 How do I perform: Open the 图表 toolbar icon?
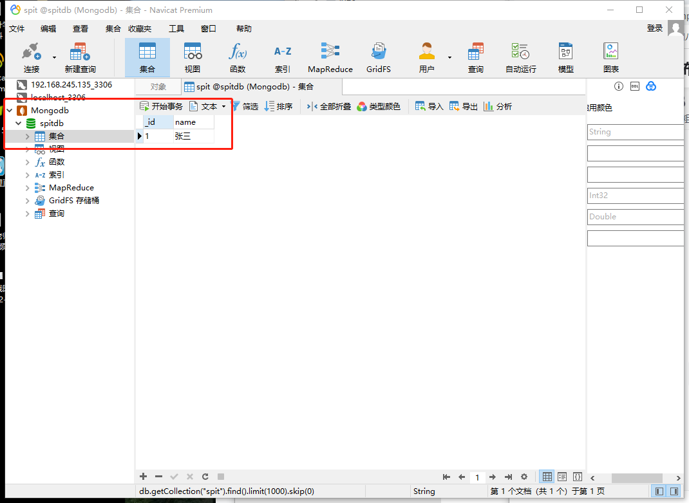point(611,57)
